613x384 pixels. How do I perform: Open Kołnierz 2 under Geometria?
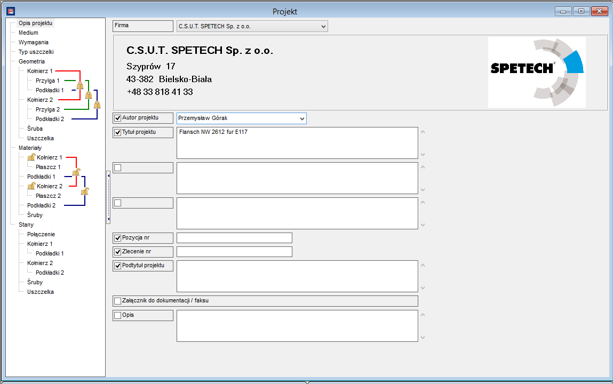[x=40, y=100]
